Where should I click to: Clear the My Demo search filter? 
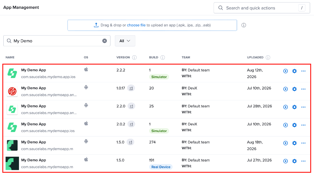[105, 41]
